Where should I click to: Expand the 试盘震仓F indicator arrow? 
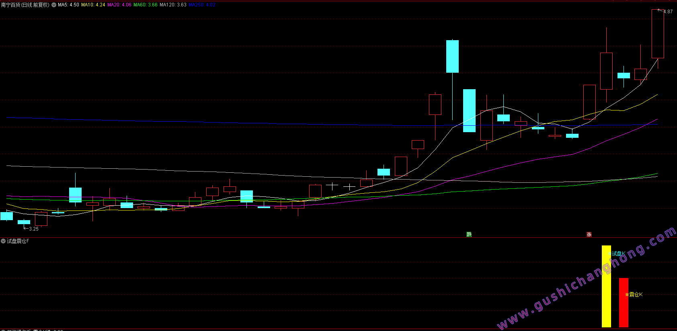[x=3, y=241]
